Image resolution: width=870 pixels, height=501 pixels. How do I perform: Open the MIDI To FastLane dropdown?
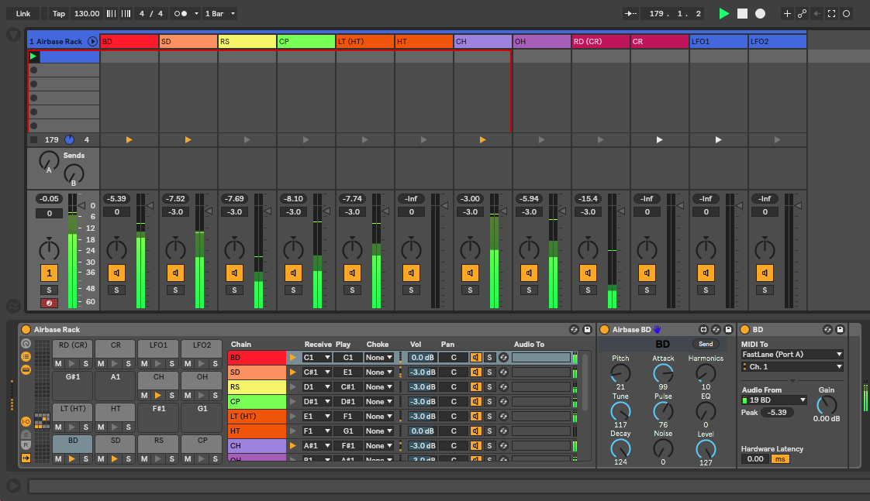click(792, 354)
